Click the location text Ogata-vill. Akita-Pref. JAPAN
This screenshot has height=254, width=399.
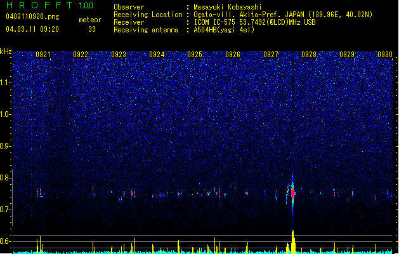[x=249, y=15]
